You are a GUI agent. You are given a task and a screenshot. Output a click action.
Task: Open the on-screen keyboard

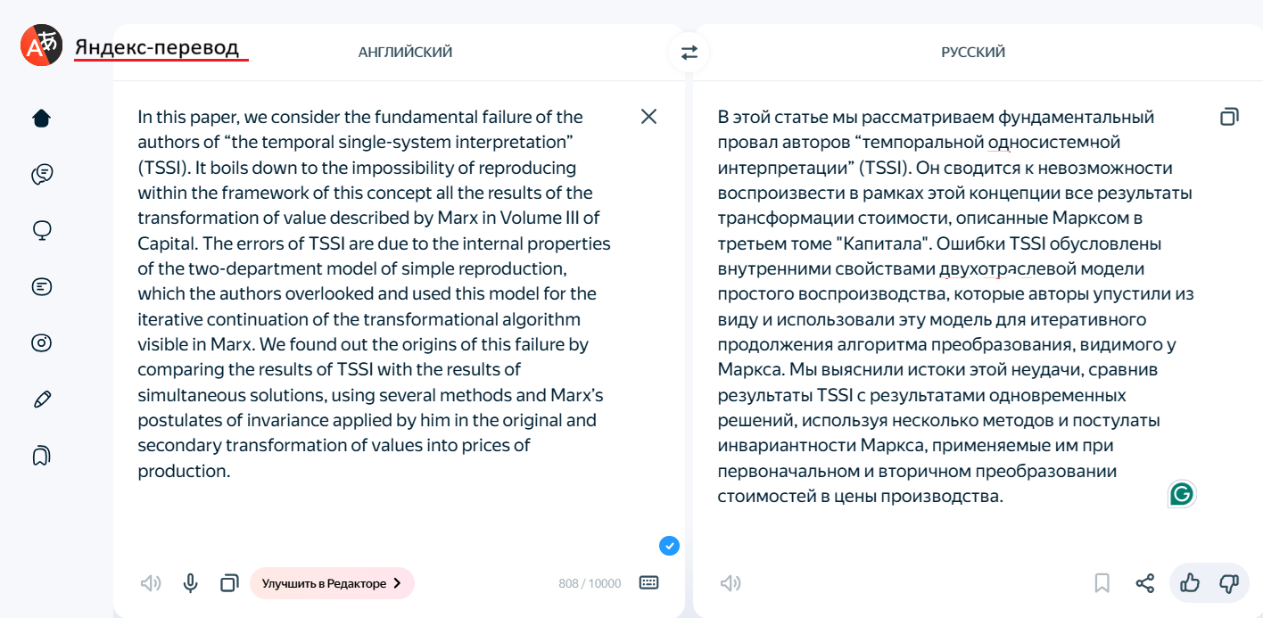[x=648, y=583]
